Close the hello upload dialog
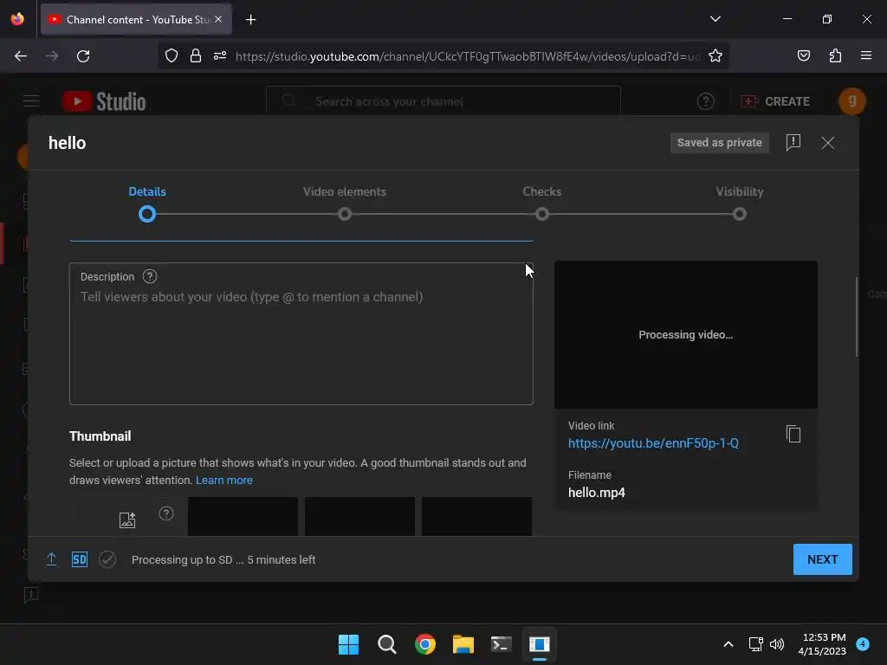 (x=827, y=143)
